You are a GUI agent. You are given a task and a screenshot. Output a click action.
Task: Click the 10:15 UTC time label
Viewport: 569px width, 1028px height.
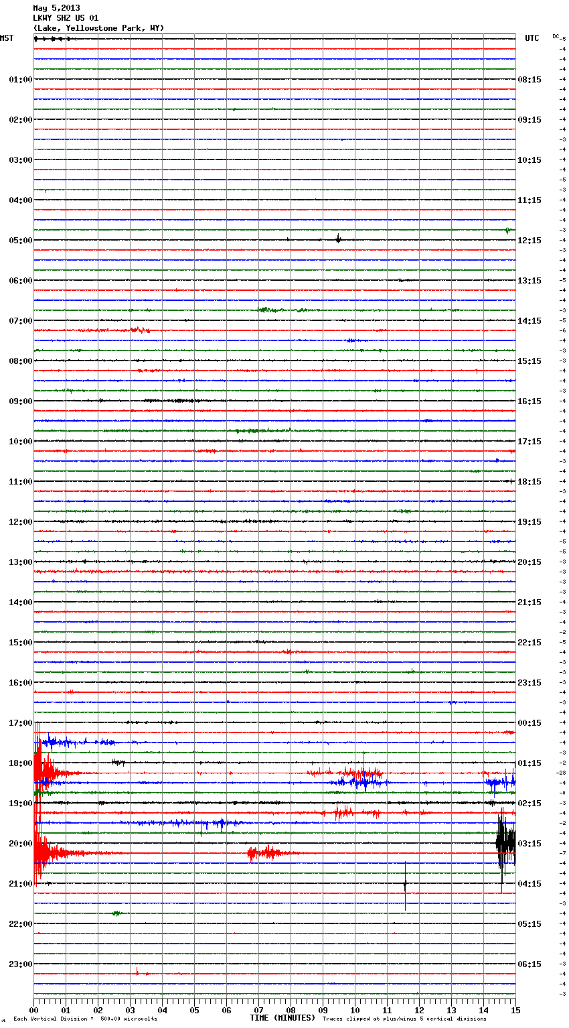tap(530, 160)
